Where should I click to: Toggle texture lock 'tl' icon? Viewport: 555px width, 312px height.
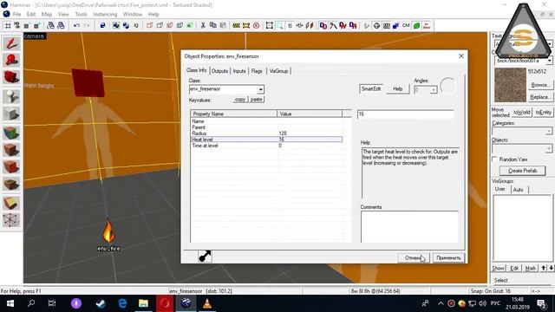[x=290, y=25]
